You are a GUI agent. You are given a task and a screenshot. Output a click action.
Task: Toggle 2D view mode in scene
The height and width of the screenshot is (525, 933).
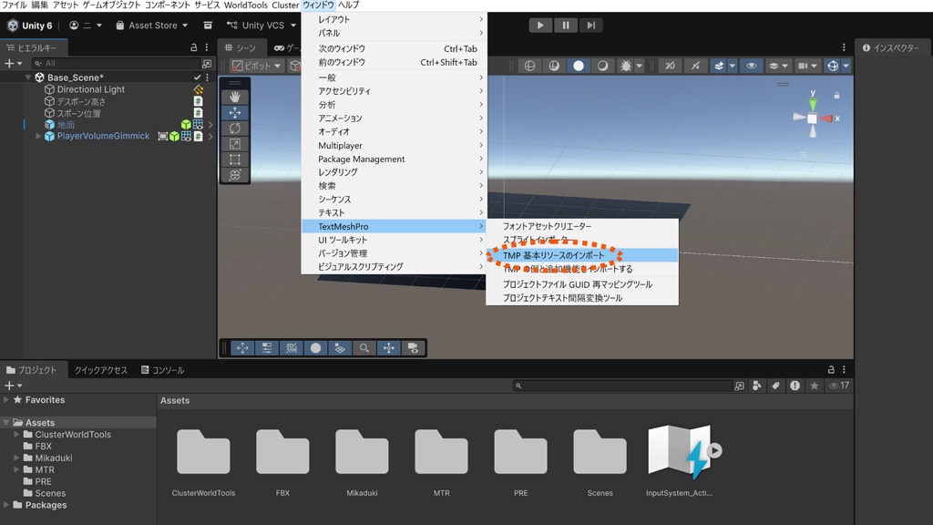pos(670,66)
